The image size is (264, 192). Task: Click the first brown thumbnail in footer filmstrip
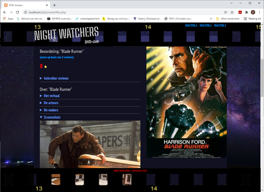click(56, 179)
